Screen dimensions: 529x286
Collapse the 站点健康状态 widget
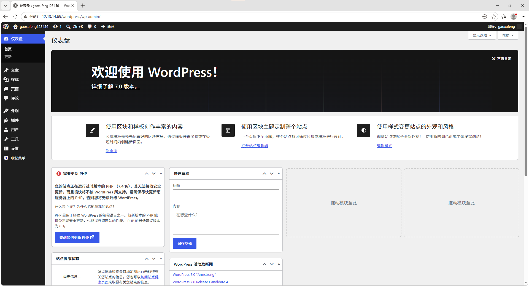coord(161,259)
